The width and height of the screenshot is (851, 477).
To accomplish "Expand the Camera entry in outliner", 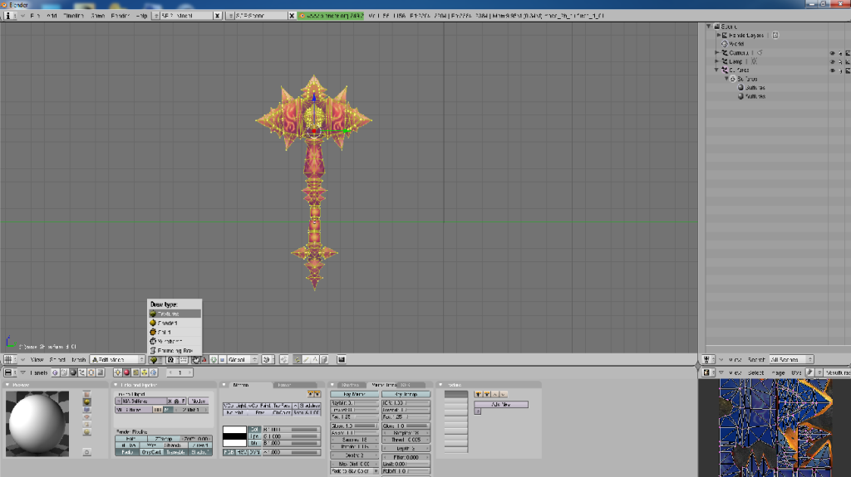I will (717, 52).
